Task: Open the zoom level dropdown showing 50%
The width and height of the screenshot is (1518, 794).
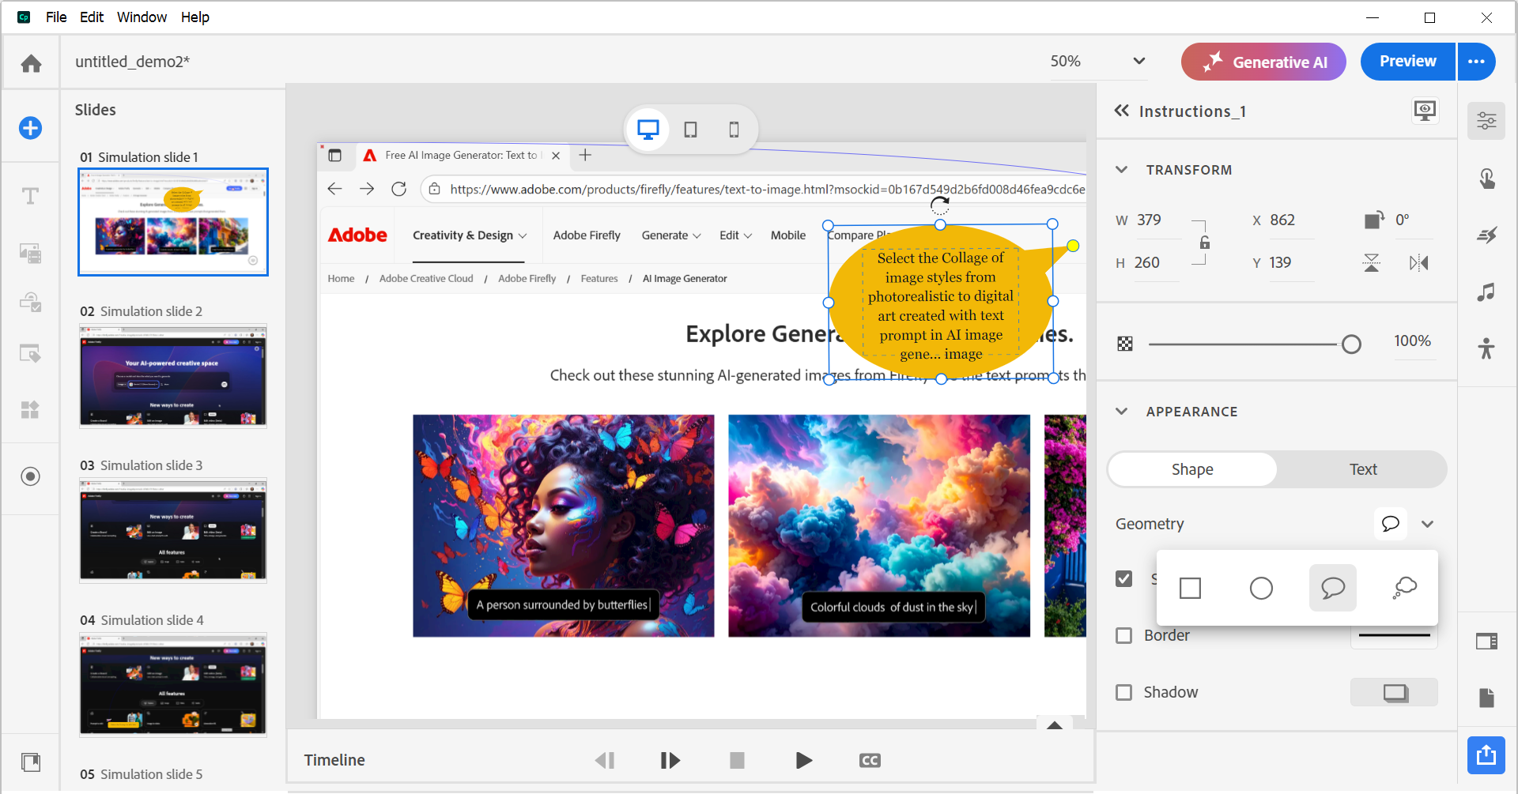Action: click(1138, 61)
